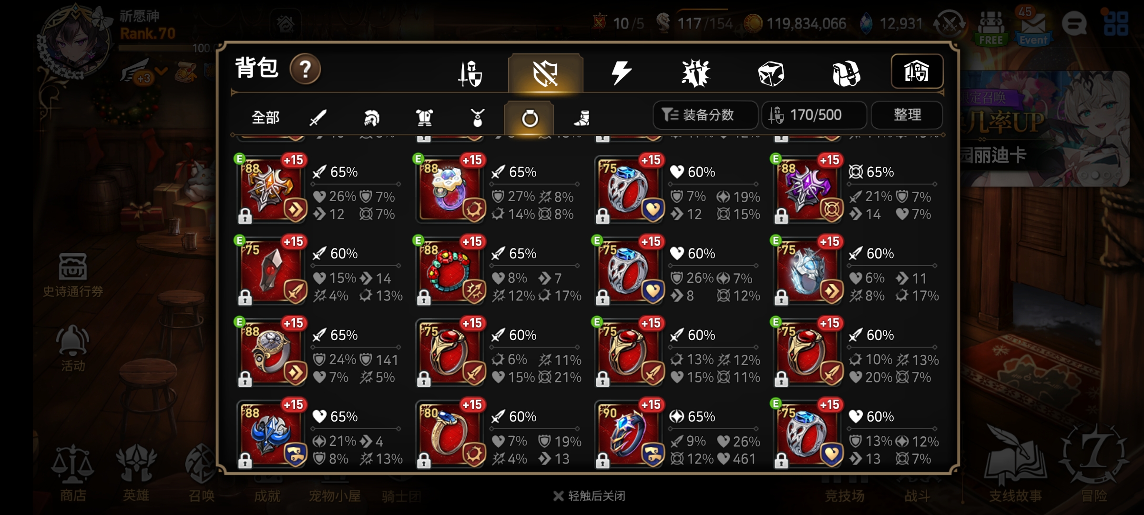
Task: Open the spiky burst category tab
Action: pyautogui.click(x=695, y=74)
